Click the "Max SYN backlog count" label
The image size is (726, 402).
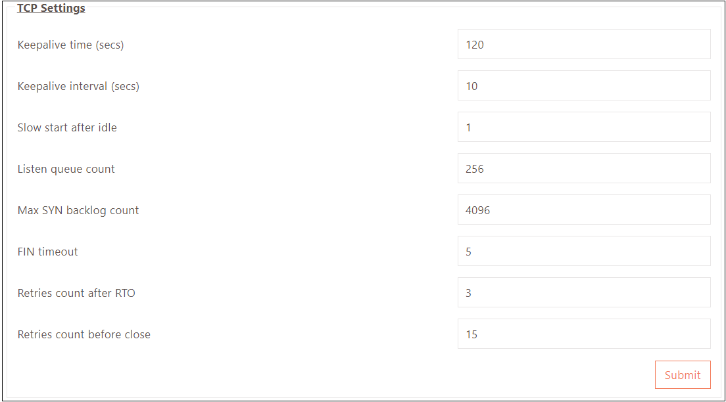pyautogui.click(x=78, y=210)
